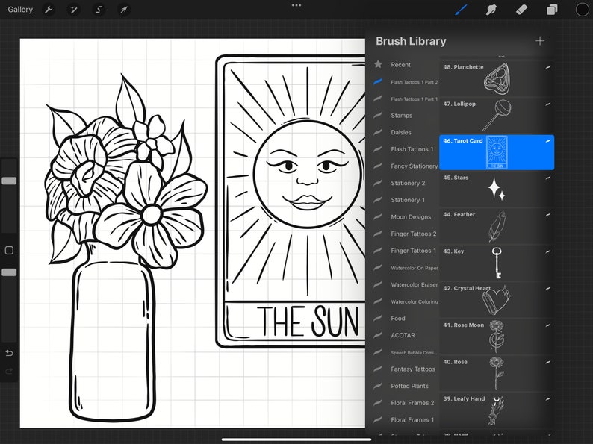Image resolution: width=593 pixels, height=444 pixels.
Task: Activate the Transform arrow tool
Action: tap(124, 10)
